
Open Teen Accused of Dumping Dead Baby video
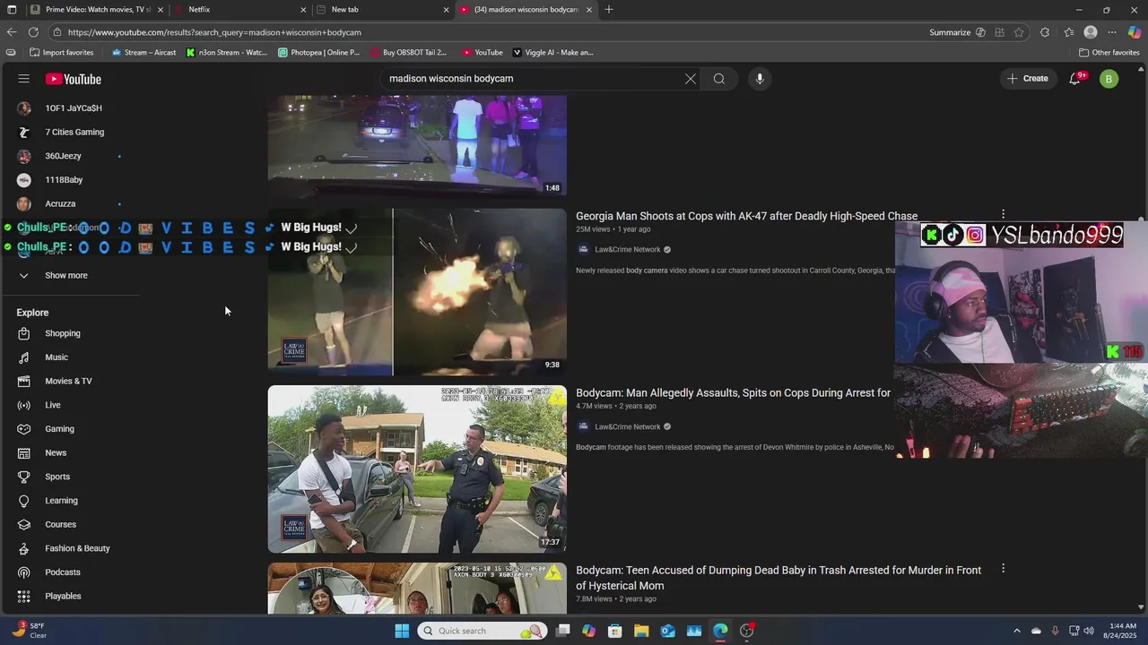[x=778, y=578]
